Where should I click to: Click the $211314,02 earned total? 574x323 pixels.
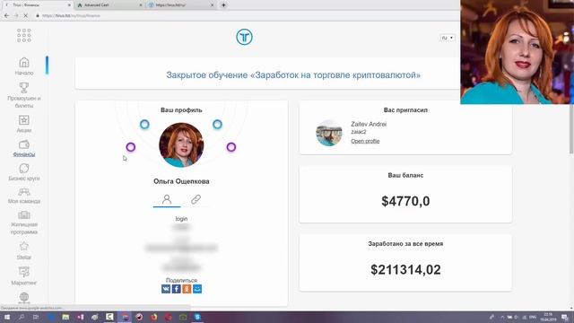tap(405, 270)
